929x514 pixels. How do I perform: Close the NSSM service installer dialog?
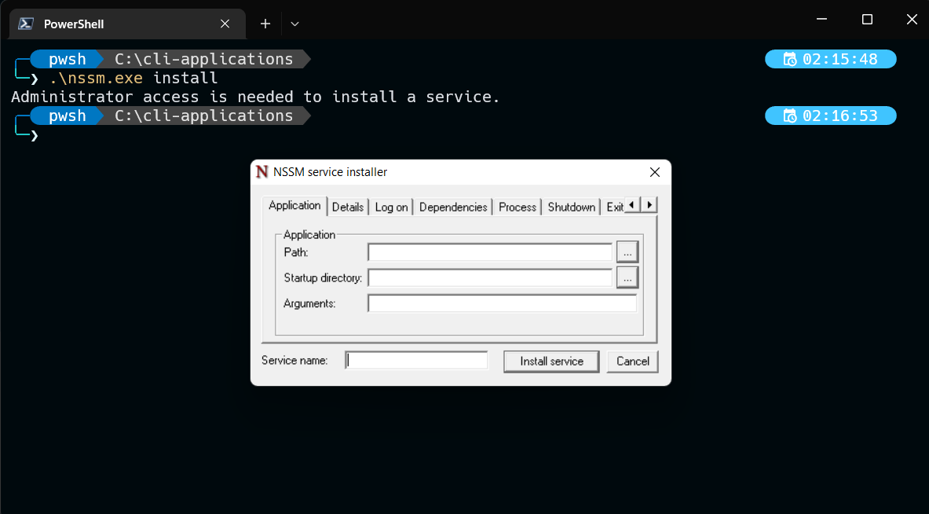655,172
